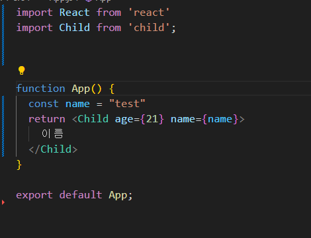Click the opening <Child tag name
311x238 pixels.
click(x=93, y=119)
